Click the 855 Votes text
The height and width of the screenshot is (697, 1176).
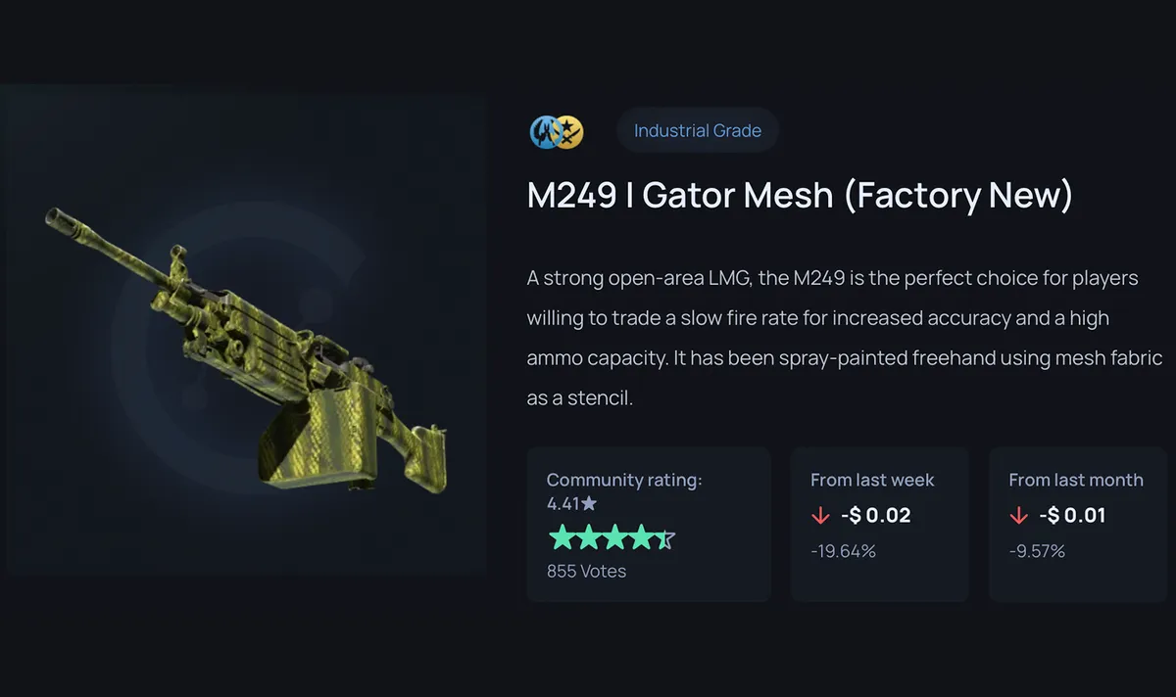(586, 571)
